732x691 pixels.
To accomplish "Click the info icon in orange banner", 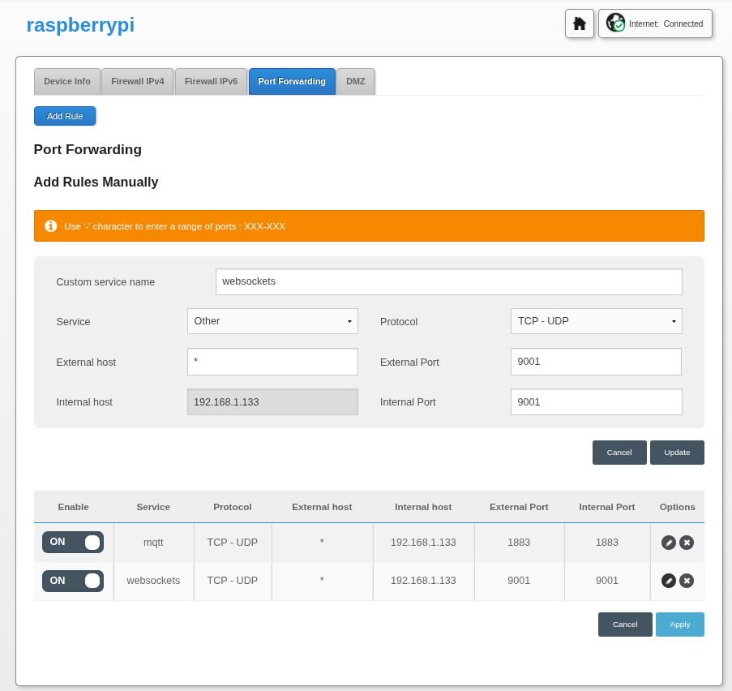I will [51, 226].
